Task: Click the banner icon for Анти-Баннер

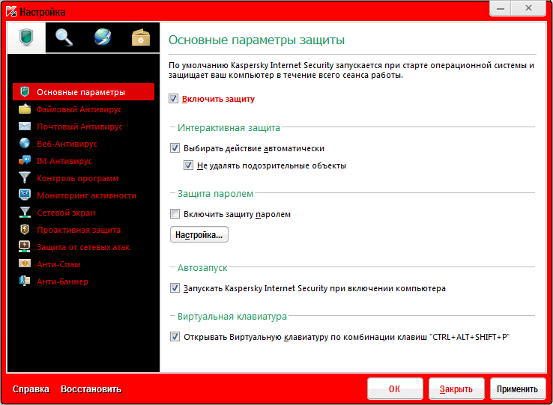Action: (x=25, y=281)
